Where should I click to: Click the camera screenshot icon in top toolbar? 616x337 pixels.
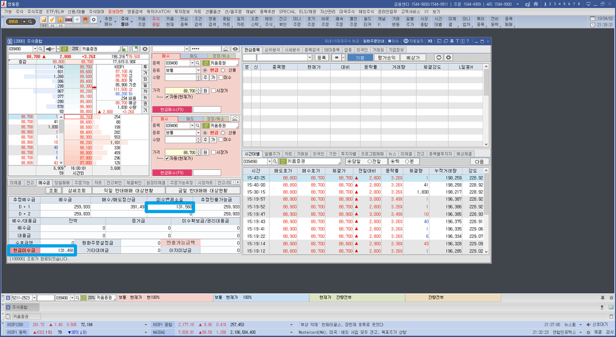click(x=69, y=20)
